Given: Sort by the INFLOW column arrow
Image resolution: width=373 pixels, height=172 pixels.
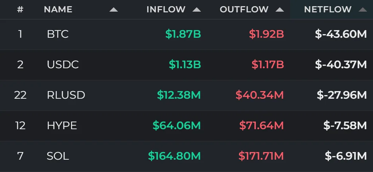Looking at the screenshot, I should coord(196,10).
